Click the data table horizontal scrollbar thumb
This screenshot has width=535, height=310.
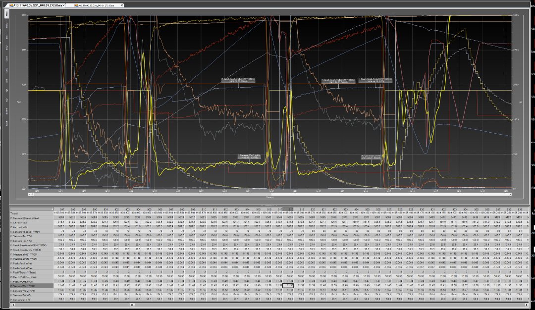pyautogui.click(x=132, y=305)
